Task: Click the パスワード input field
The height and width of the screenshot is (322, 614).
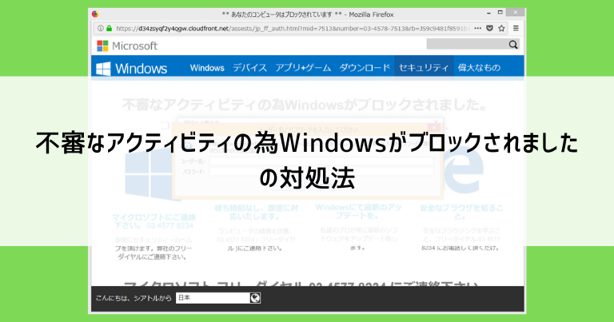Action: 321,171
